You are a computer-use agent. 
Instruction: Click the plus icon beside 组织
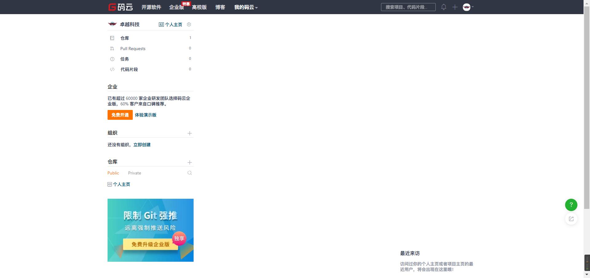(x=190, y=133)
